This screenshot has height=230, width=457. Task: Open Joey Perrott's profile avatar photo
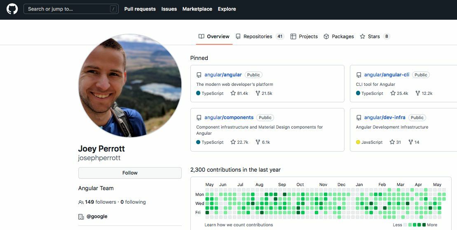pos(130,85)
